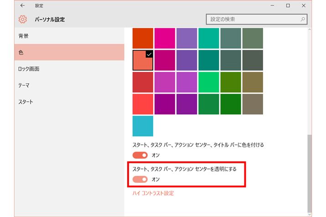The width and height of the screenshot is (326, 217).
Task: Disable transparency for Start and taskbar
Action: click(x=140, y=180)
